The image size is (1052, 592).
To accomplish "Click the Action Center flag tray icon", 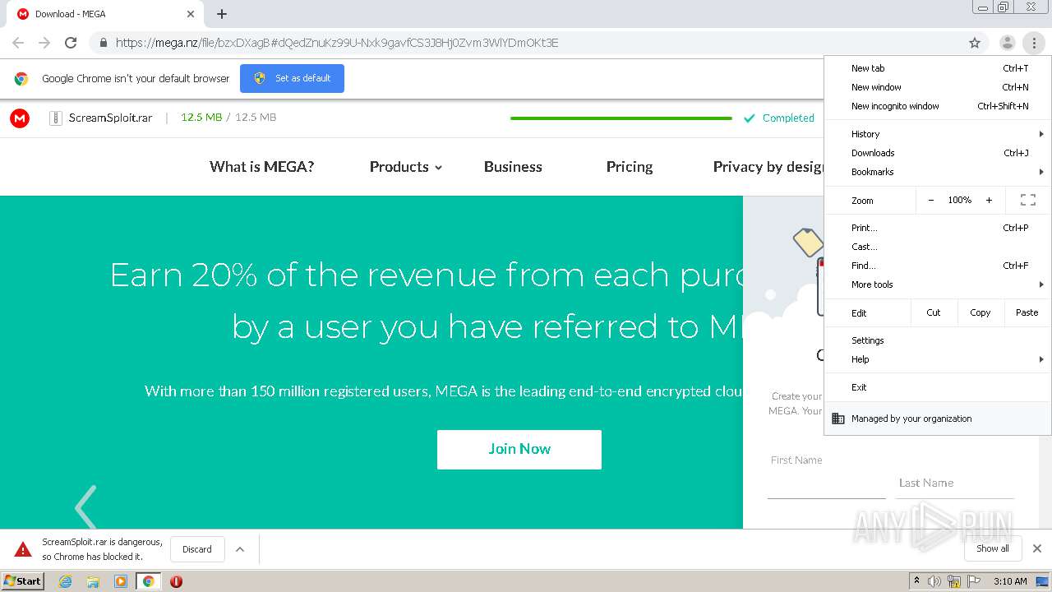I will tap(974, 581).
